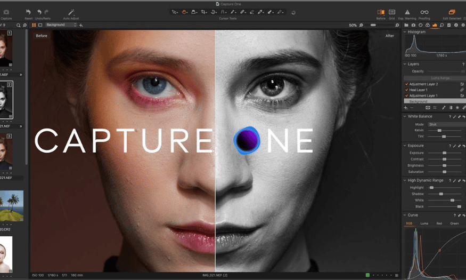The width and height of the screenshot is (466, 280).
Task: Click the Luma Range button
Action: 435,78
